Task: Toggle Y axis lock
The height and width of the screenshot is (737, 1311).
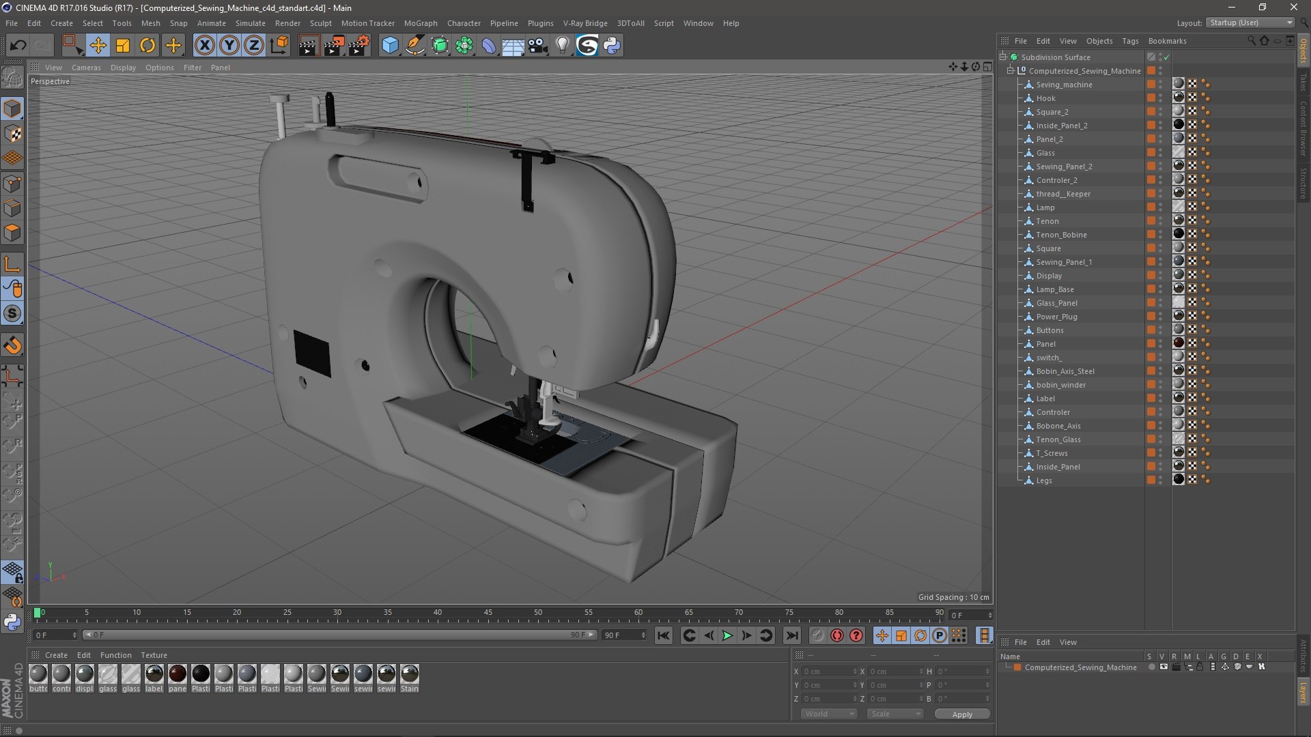Action: point(229,46)
